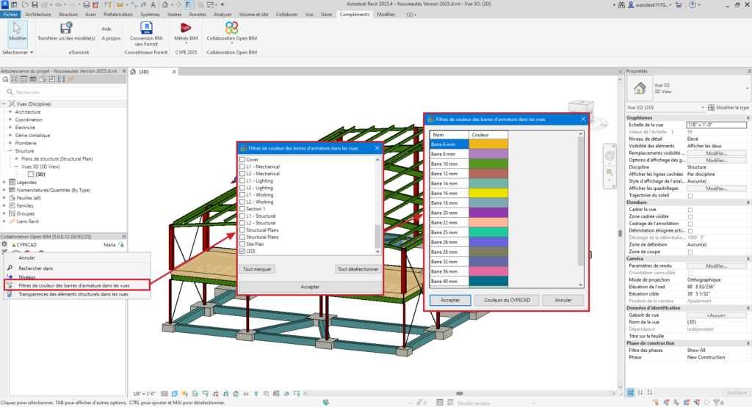Open the Autodesk shopping cart icon
752x407 pixels.
pyautogui.click(x=679, y=5)
